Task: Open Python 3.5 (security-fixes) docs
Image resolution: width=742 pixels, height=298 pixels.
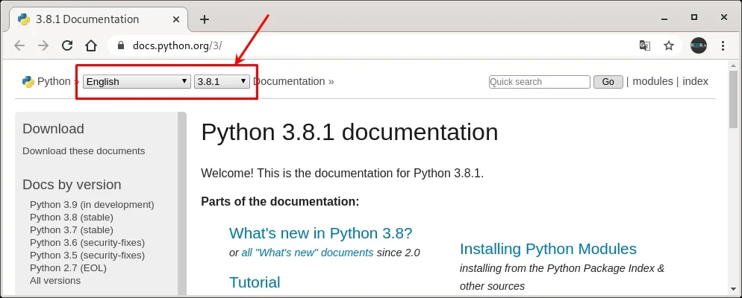Action: click(87, 256)
